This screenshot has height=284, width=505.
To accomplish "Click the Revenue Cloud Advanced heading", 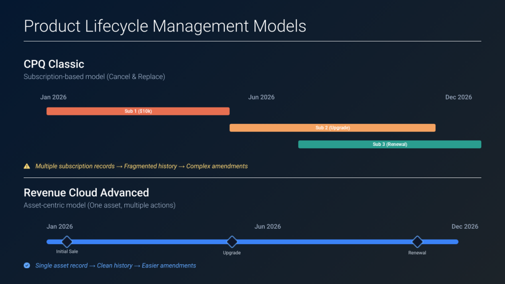I will tap(86, 193).
